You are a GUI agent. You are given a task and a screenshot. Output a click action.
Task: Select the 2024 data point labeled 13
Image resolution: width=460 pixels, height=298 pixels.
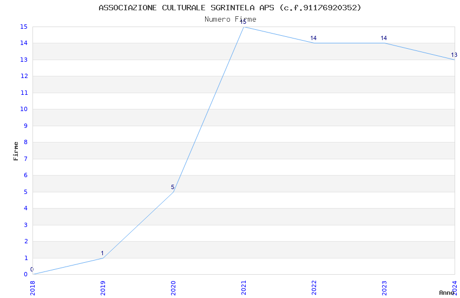pos(455,60)
